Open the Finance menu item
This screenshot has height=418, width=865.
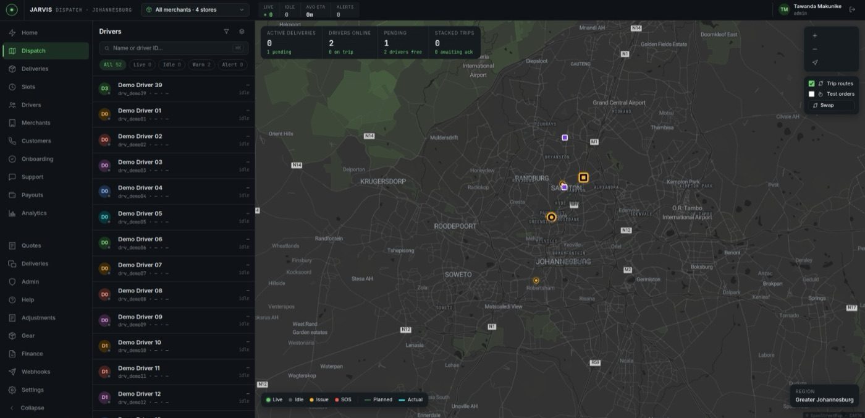(x=46, y=354)
